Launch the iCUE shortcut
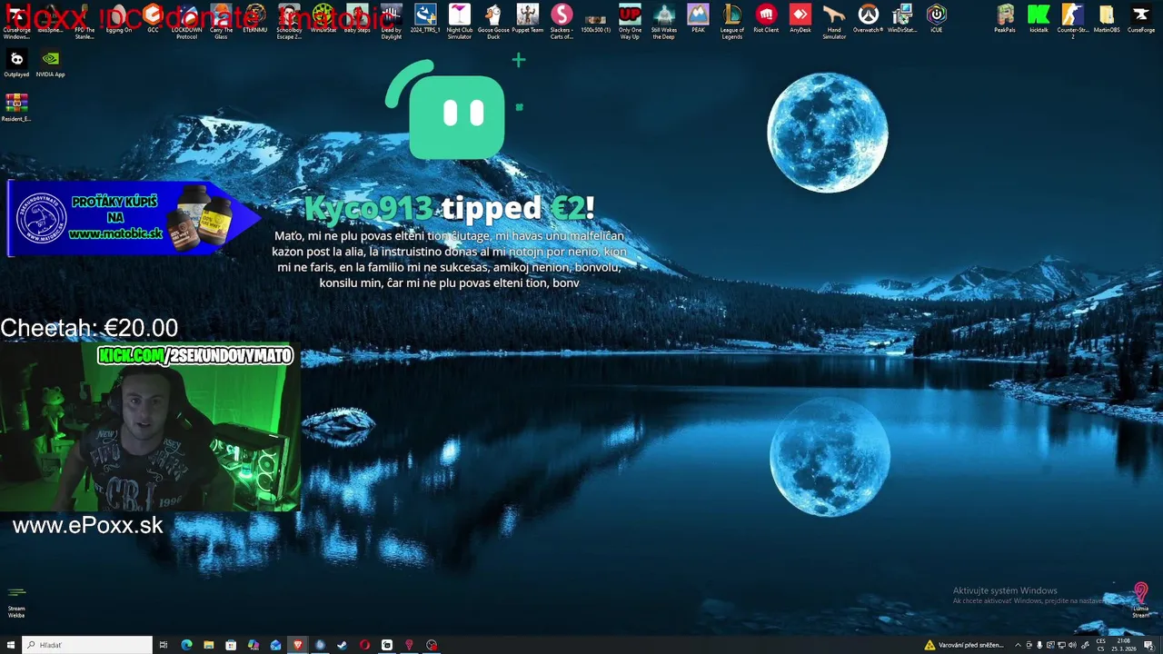The width and height of the screenshot is (1163, 654). point(936,19)
